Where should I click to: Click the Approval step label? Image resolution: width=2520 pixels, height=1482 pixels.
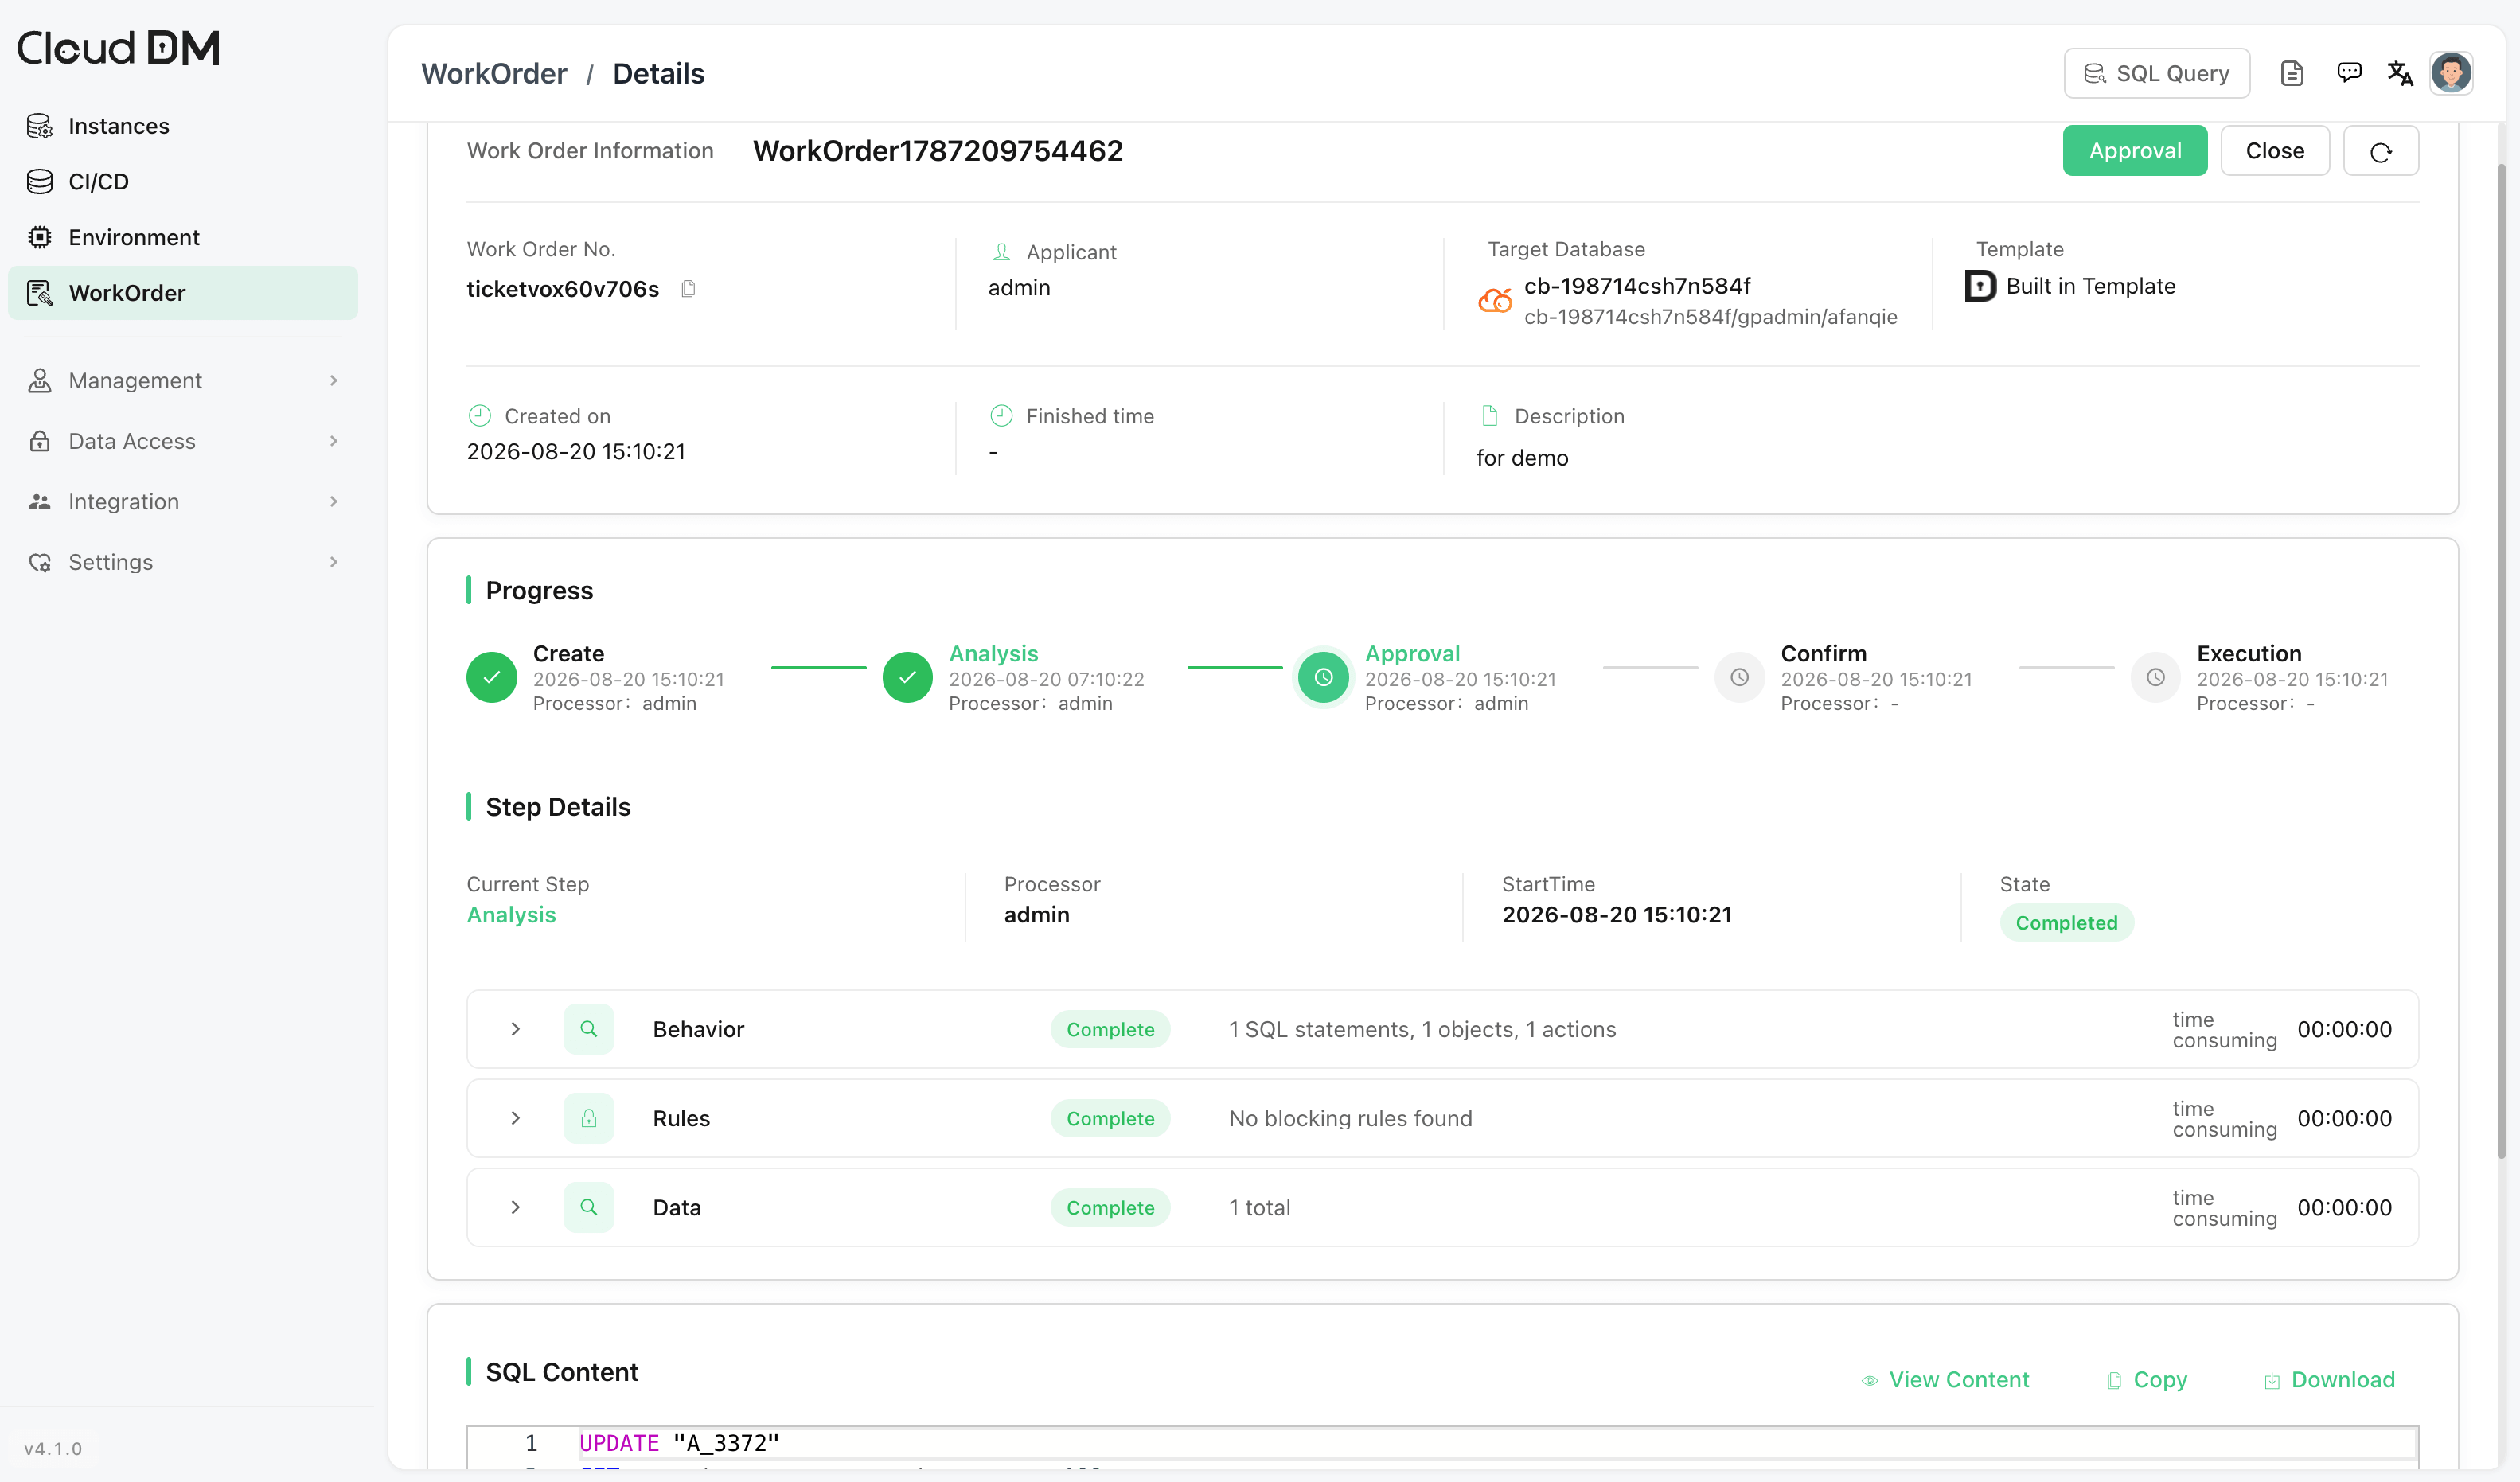pos(1412,654)
